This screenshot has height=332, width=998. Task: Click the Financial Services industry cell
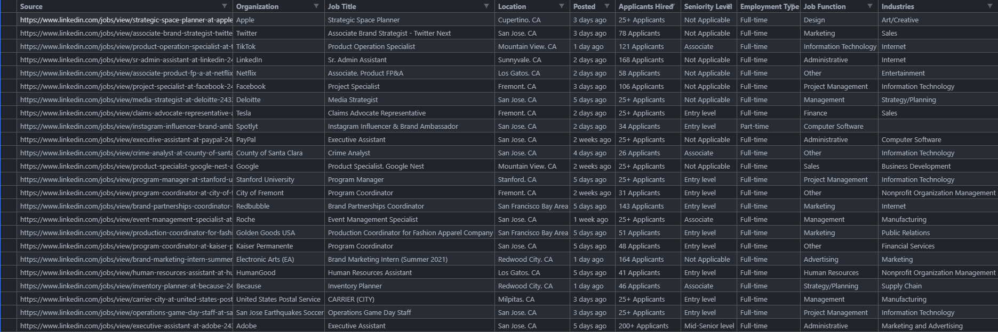938,246
